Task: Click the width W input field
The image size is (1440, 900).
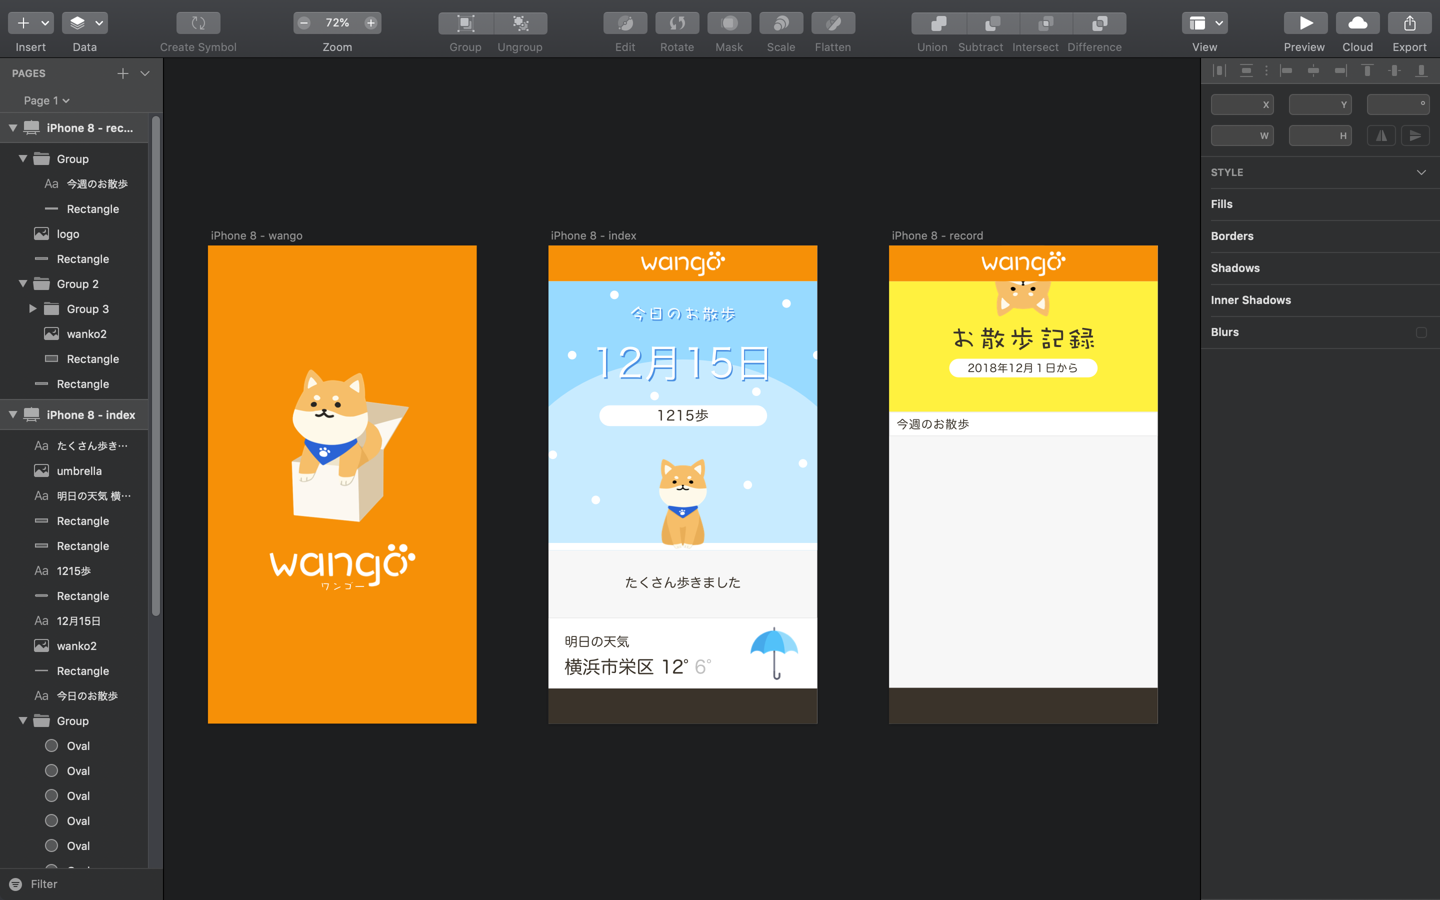Action: pyautogui.click(x=1242, y=135)
